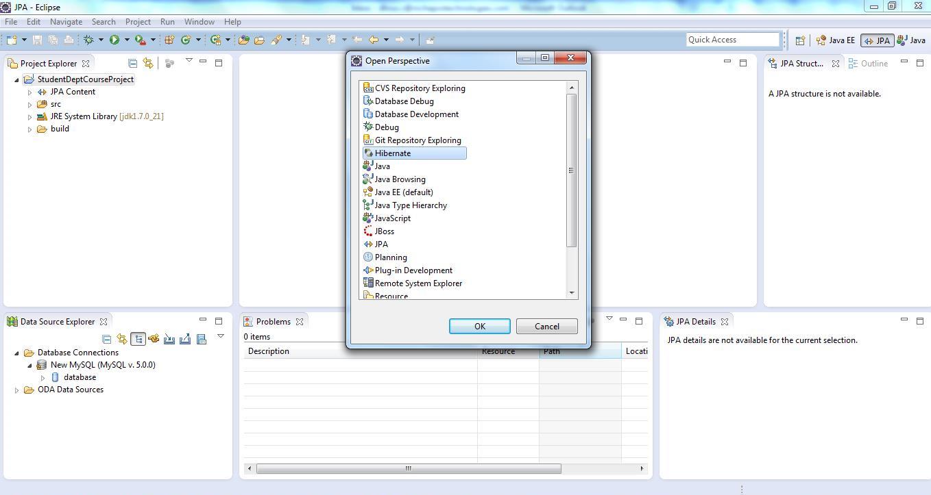Click Cancel in Open Perspective dialog
This screenshot has width=931, height=495.
pyautogui.click(x=546, y=327)
